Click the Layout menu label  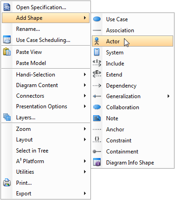pos(24,140)
